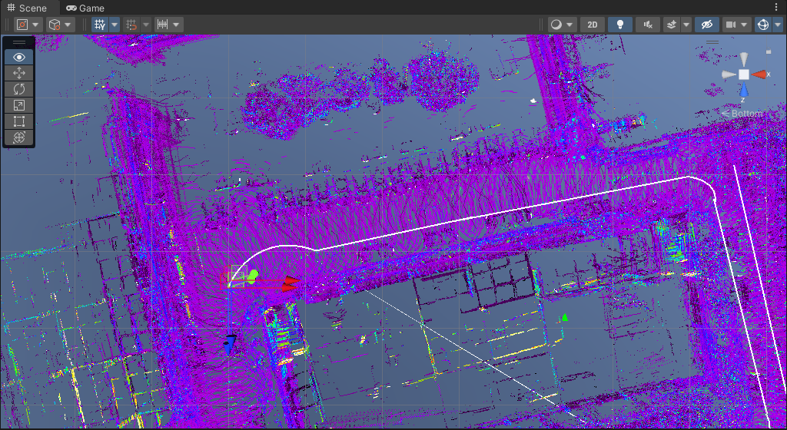Toggle hidden objects visibility (crossed eye)
This screenshot has height=430, width=787.
pos(707,25)
